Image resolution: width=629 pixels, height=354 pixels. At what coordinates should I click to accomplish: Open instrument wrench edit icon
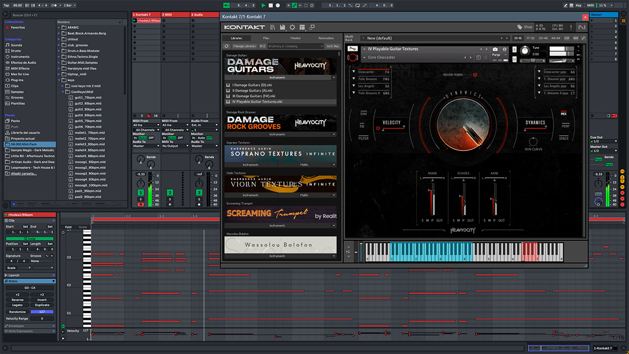pyautogui.click(x=352, y=49)
